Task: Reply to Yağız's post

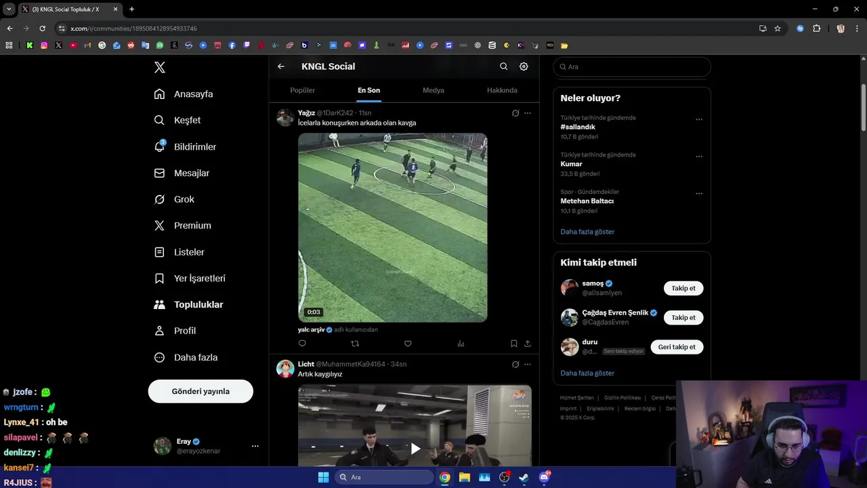Action: pyautogui.click(x=302, y=344)
